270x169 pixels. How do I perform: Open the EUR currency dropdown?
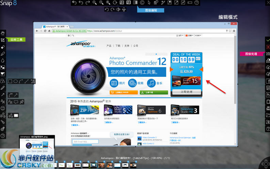coord(198,36)
